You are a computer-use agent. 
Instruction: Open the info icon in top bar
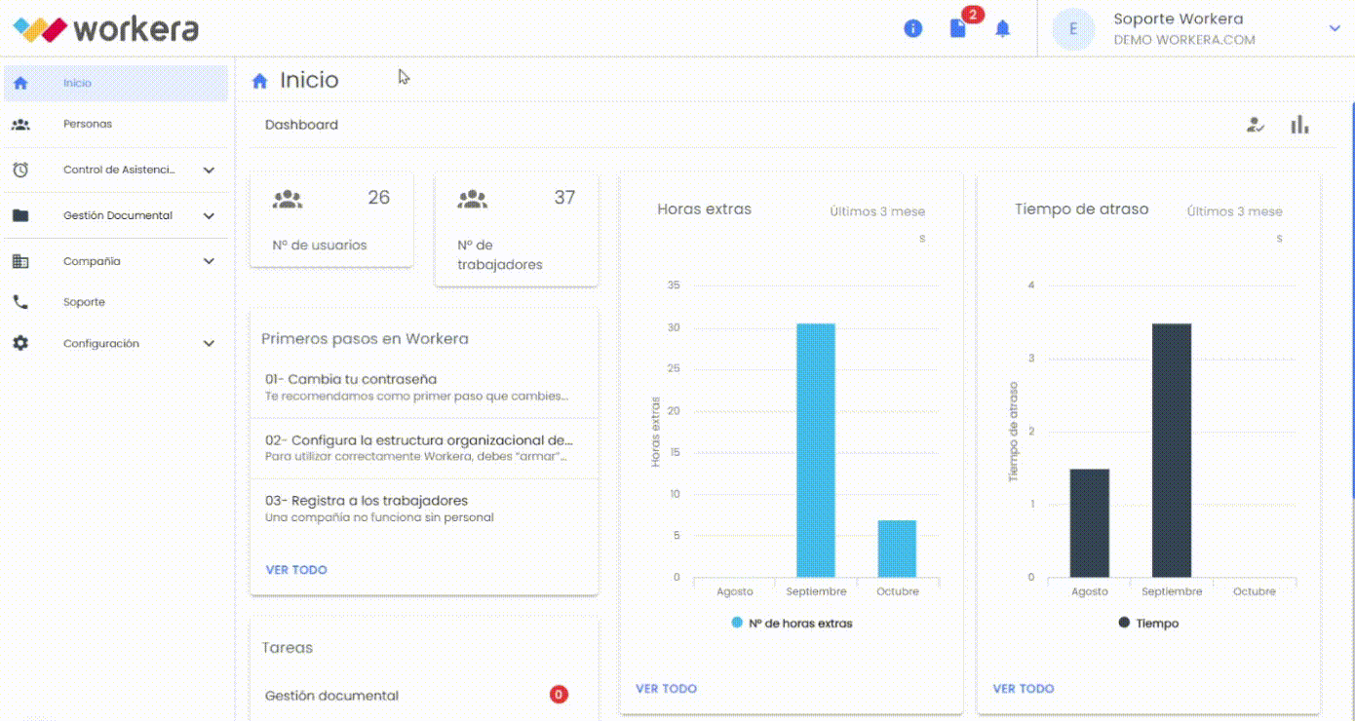[x=912, y=28]
